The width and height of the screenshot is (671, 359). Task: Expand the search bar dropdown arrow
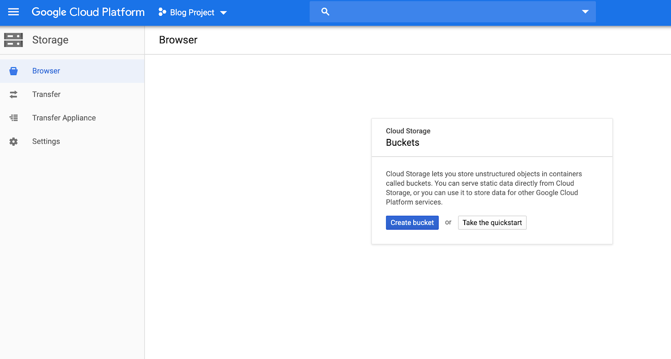(x=585, y=12)
